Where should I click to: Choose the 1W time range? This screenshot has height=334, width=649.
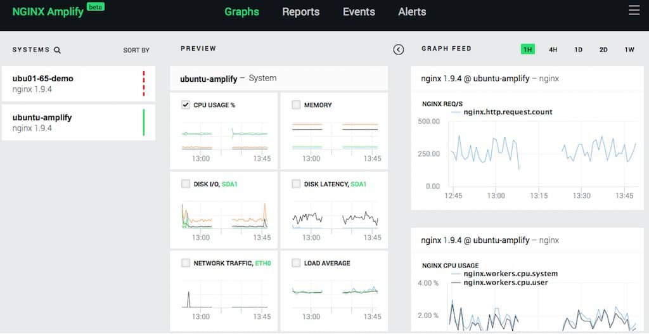pyautogui.click(x=629, y=49)
